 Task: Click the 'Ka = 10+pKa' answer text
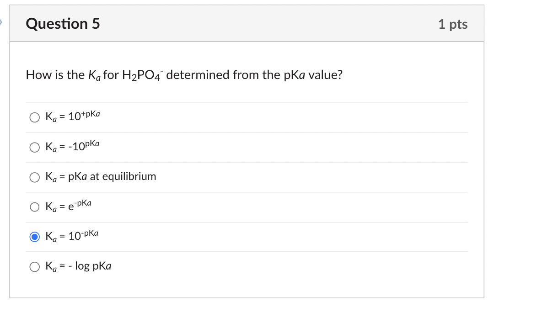point(72,116)
